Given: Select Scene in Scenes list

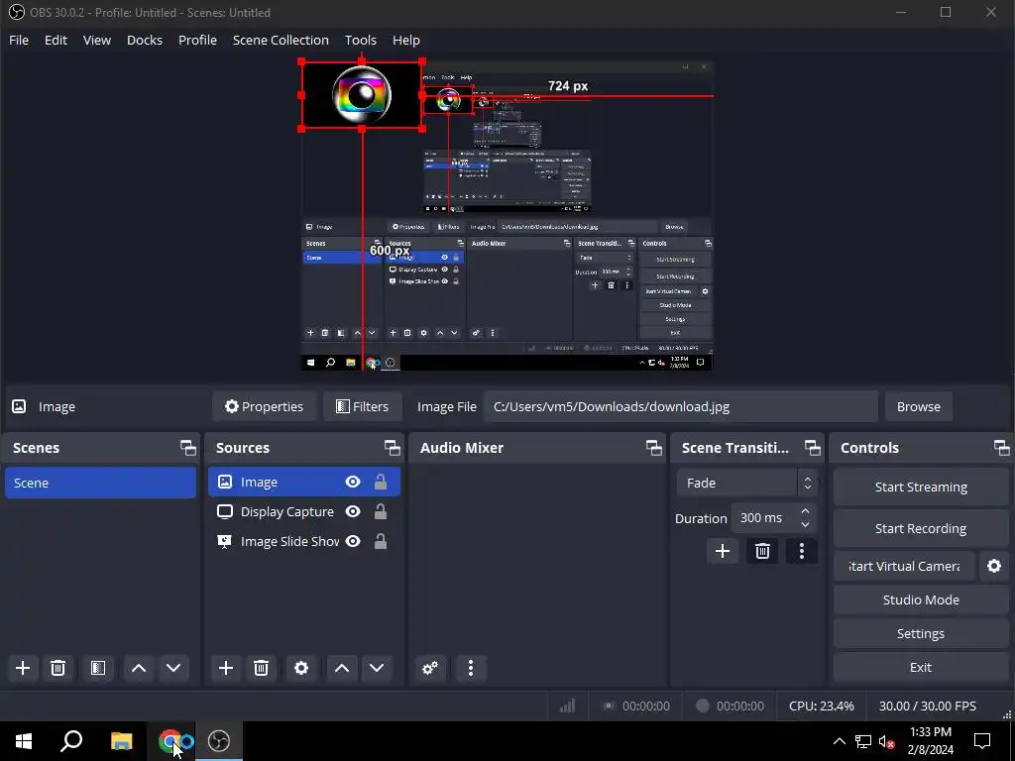Looking at the screenshot, I should tap(100, 483).
